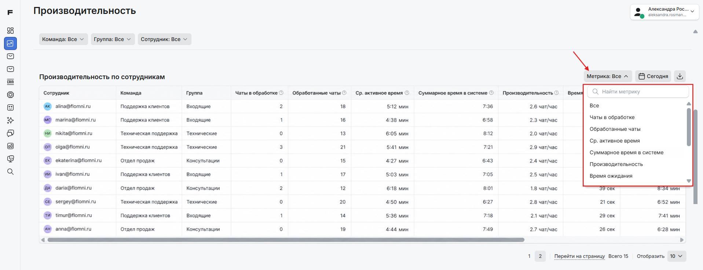Click the search magnifier sidebar icon
The width and height of the screenshot is (703, 270).
[10, 171]
